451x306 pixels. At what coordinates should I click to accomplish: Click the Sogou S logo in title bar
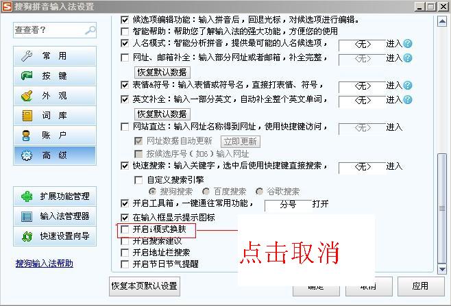click(x=7, y=6)
